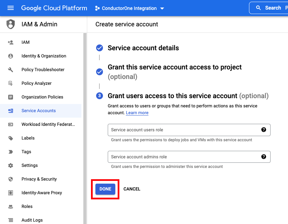Click the Workload Identity Federation icon
Image resolution: width=288 pixels, height=224 pixels.
click(11, 124)
